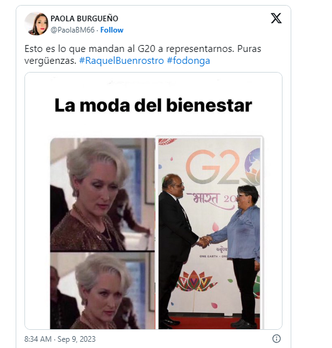Open the X logo link

[x=276, y=18]
